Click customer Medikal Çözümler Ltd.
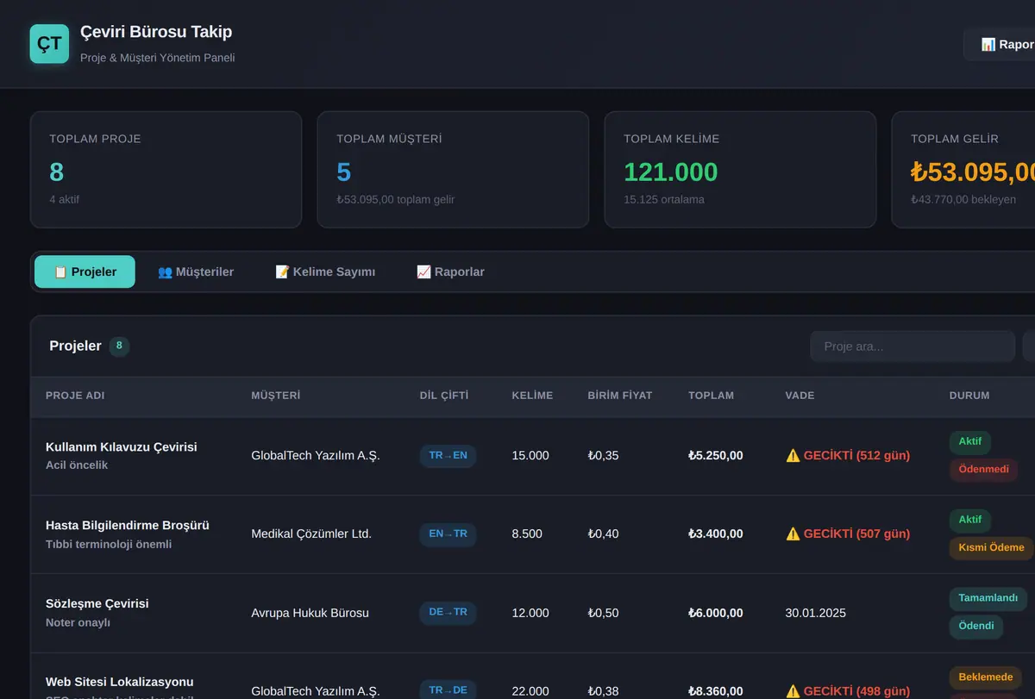Image resolution: width=1035 pixels, height=699 pixels. click(311, 534)
